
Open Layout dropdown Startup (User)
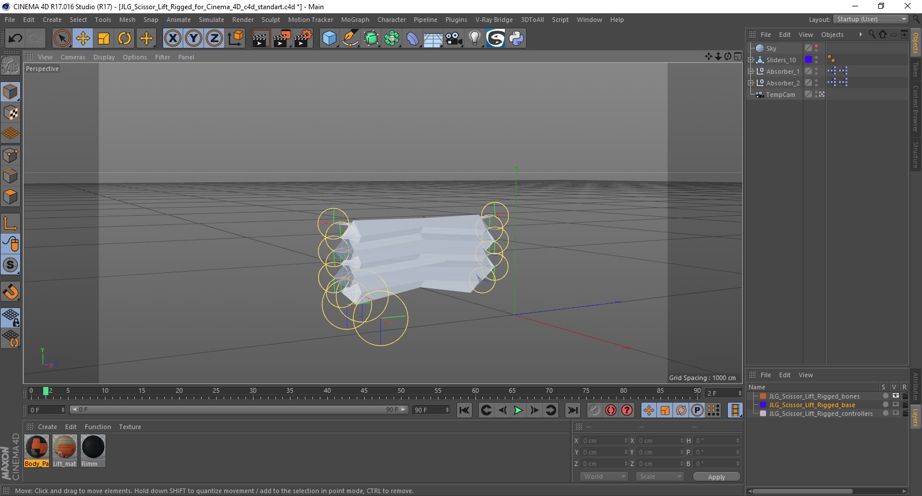[871, 20]
